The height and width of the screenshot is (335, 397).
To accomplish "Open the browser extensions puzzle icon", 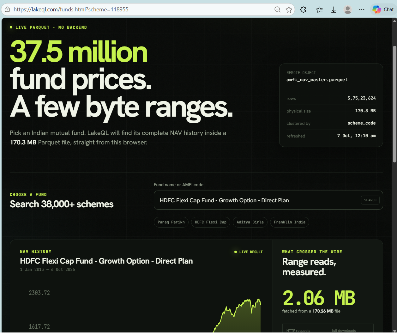I will coord(303,9).
